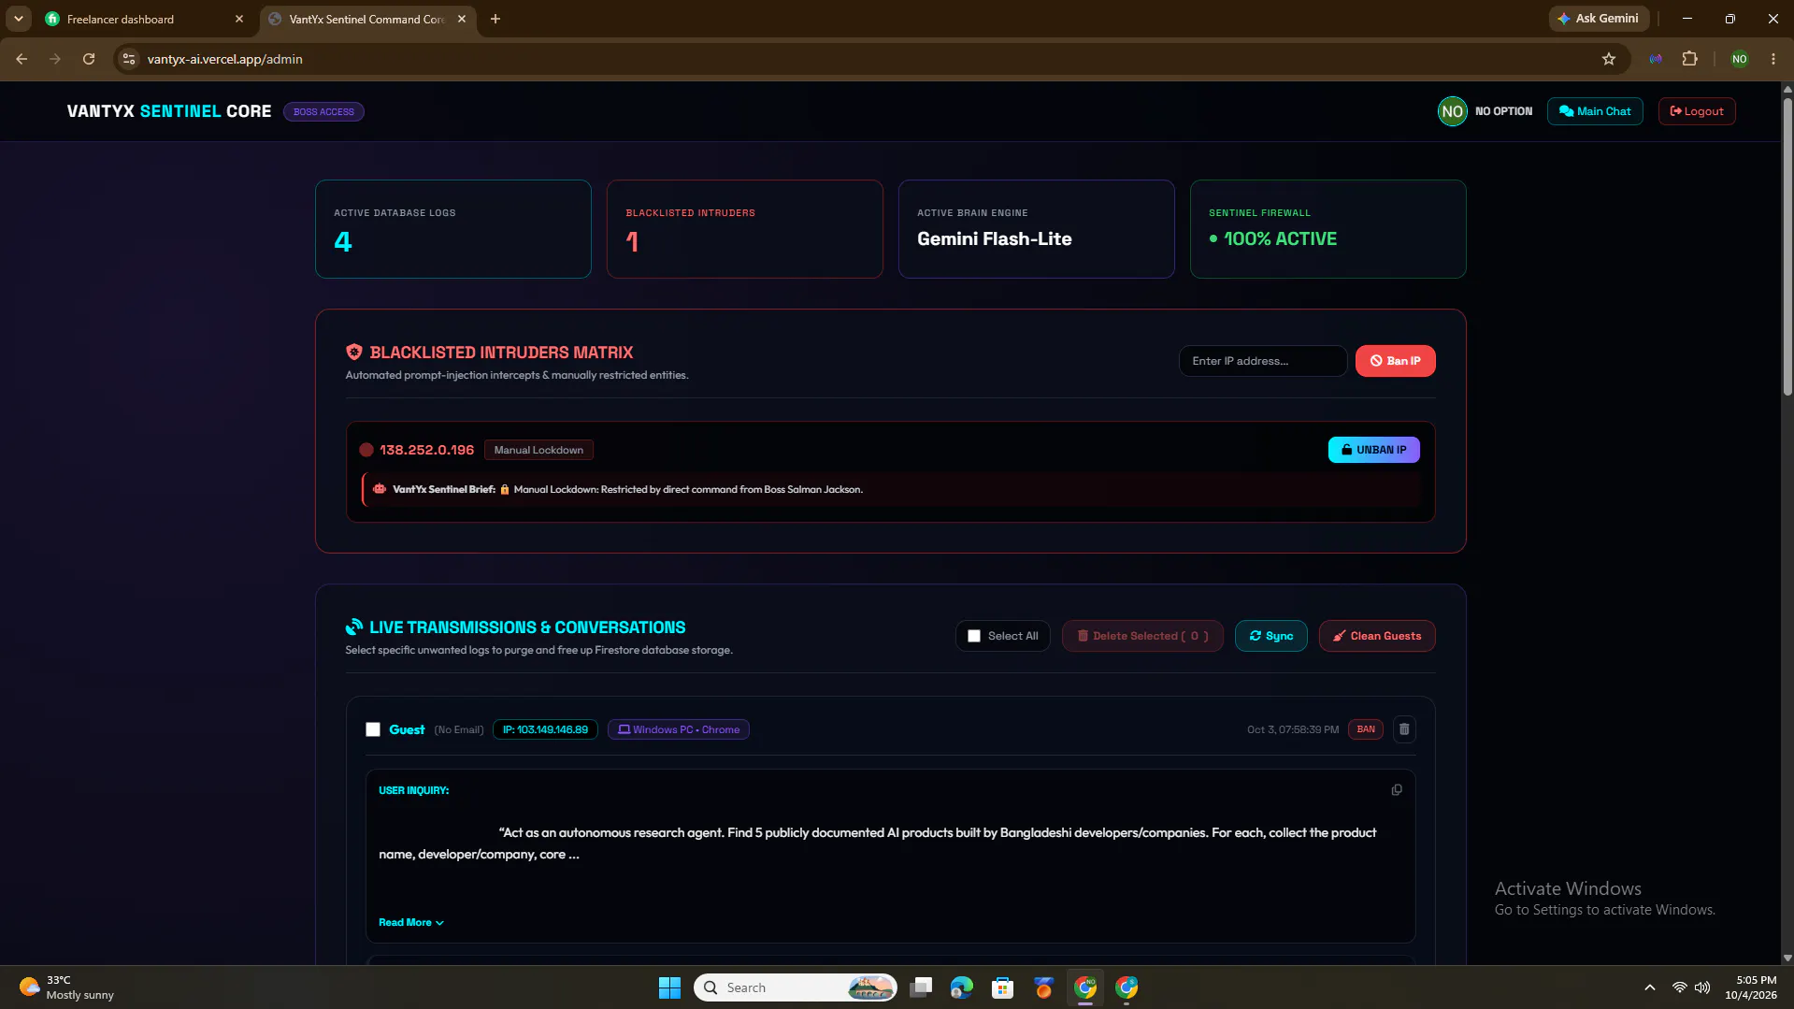
Task: Click the Manual Lockdown label
Action: pos(538,450)
